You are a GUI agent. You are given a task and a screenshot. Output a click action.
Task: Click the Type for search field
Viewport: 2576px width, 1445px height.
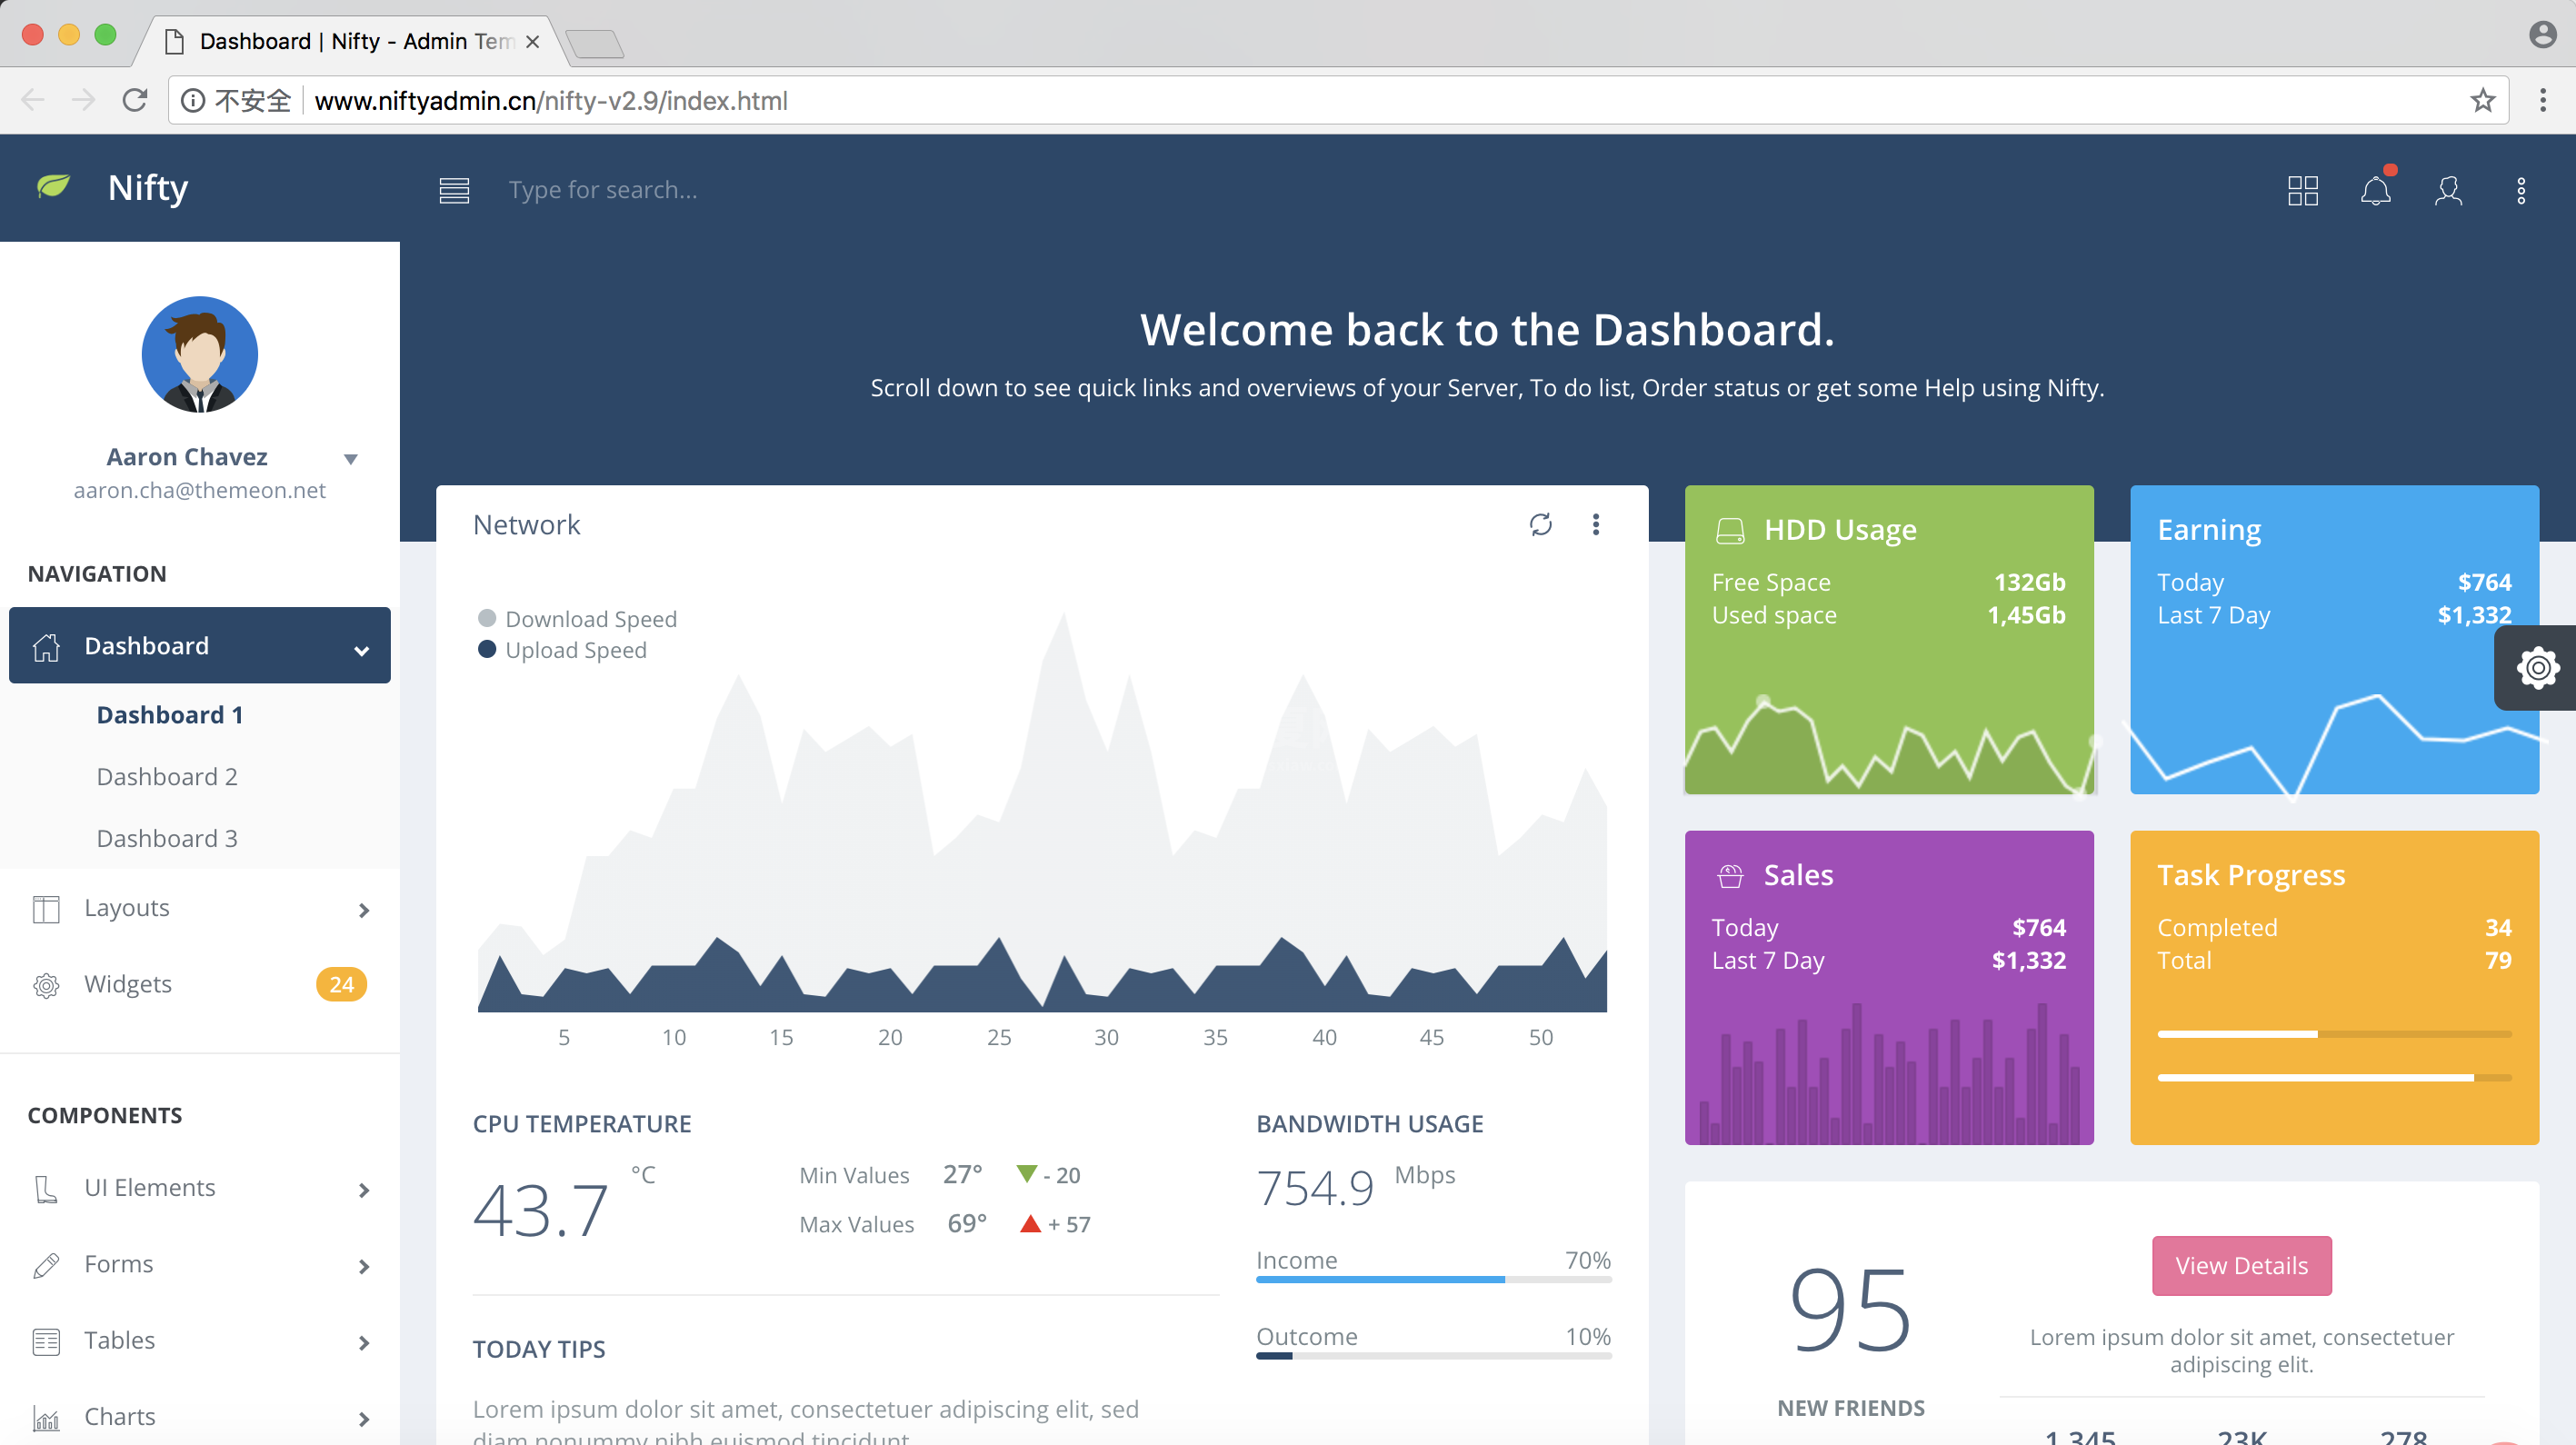603,190
